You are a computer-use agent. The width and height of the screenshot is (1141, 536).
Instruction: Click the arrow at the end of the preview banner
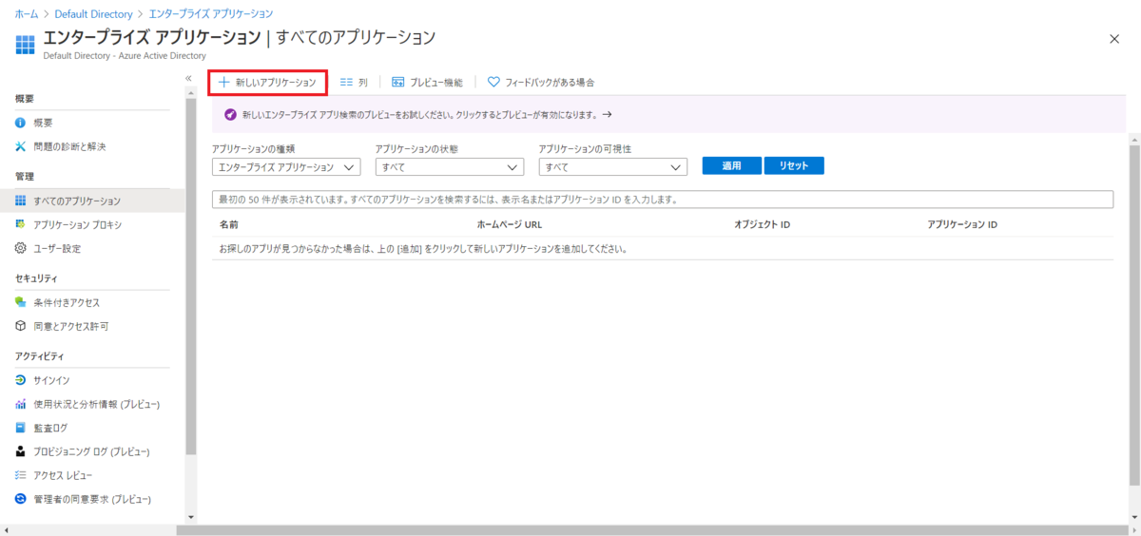click(x=607, y=114)
